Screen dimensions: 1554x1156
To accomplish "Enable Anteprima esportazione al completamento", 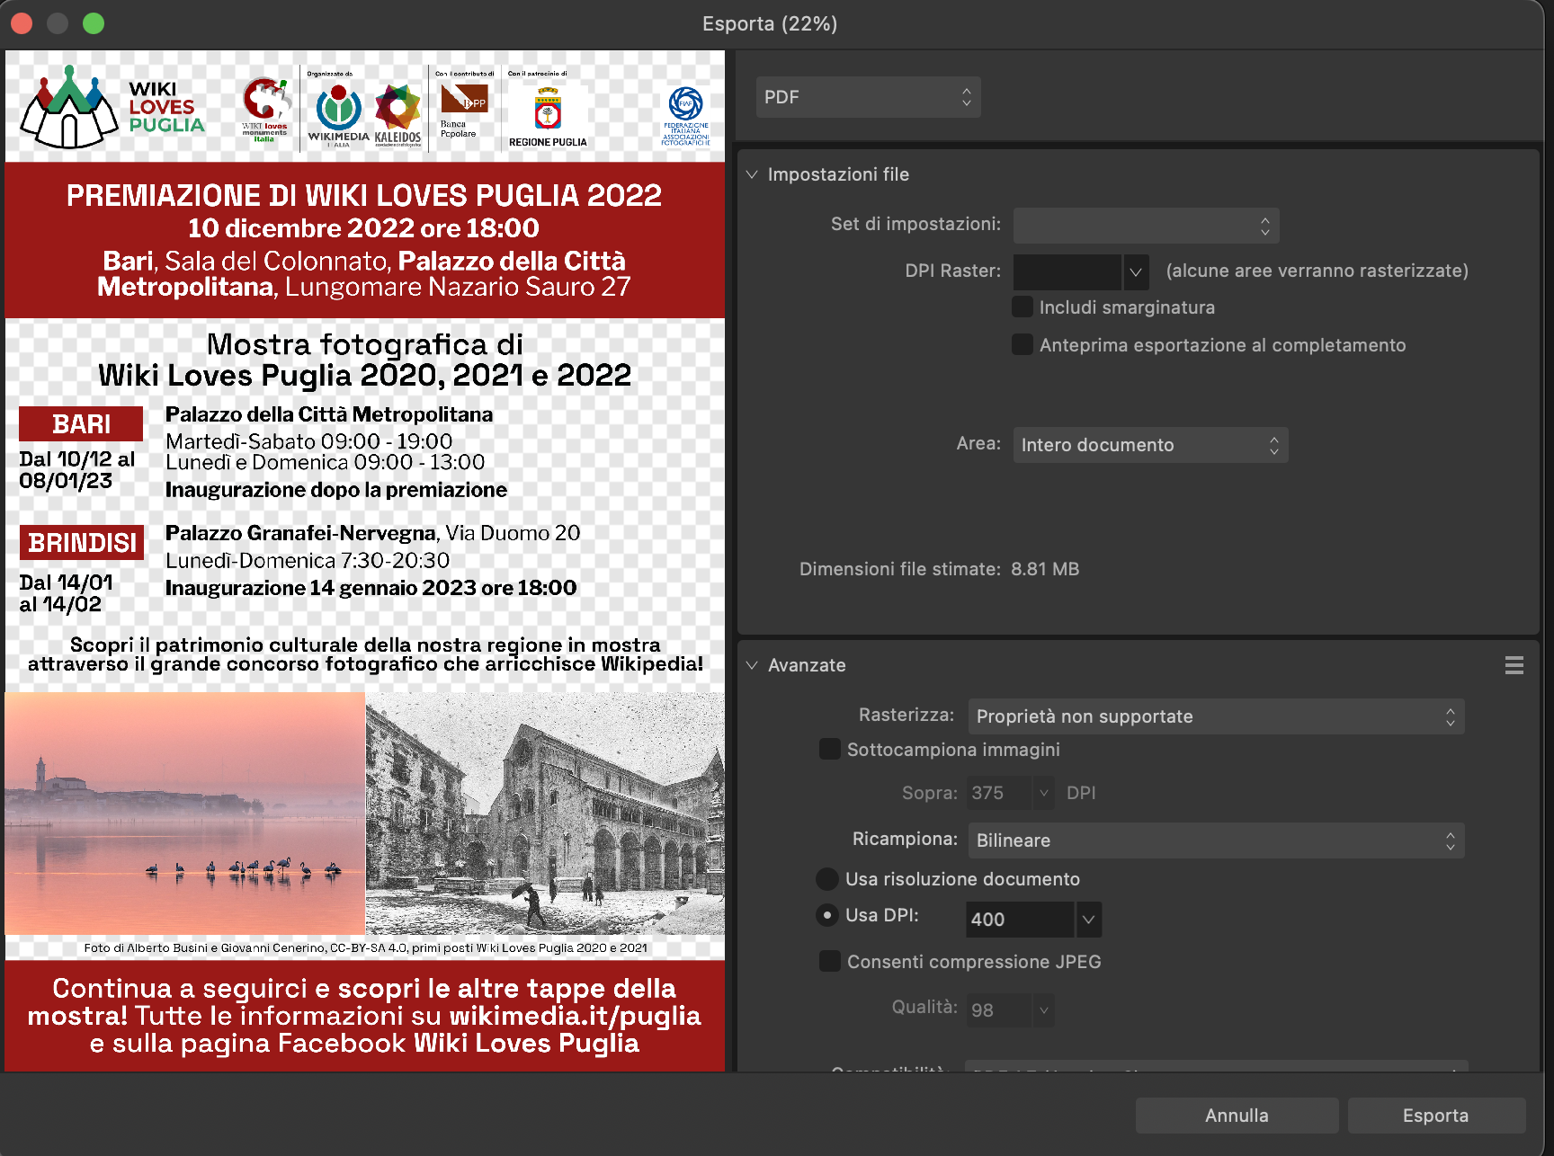I will pos(1023,344).
